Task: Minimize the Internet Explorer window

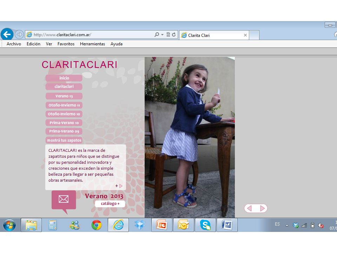Action: (330, 25)
